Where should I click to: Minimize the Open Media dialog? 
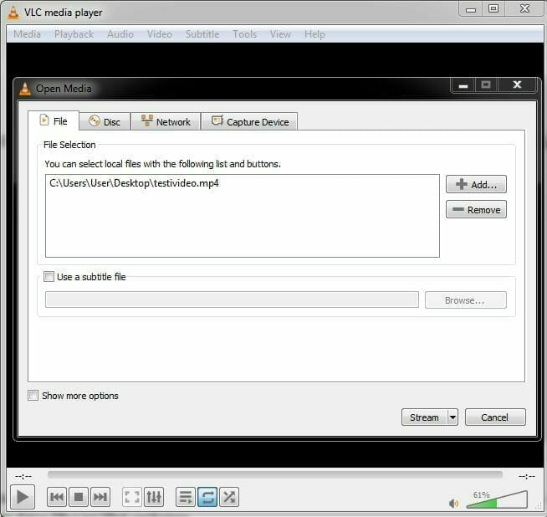[463, 84]
